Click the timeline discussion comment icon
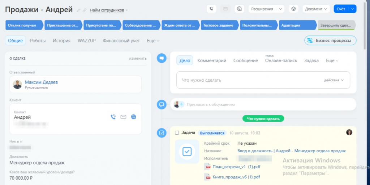370x185 pixels. pyautogui.click(x=162, y=104)
